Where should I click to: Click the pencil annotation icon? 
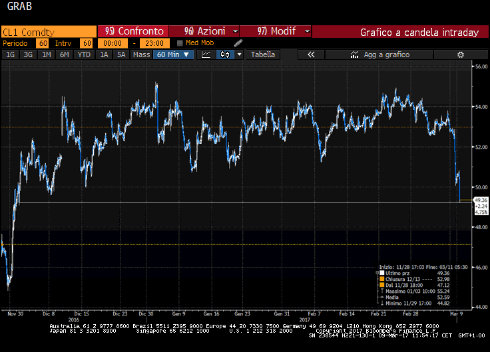click(x=238, y=43)
